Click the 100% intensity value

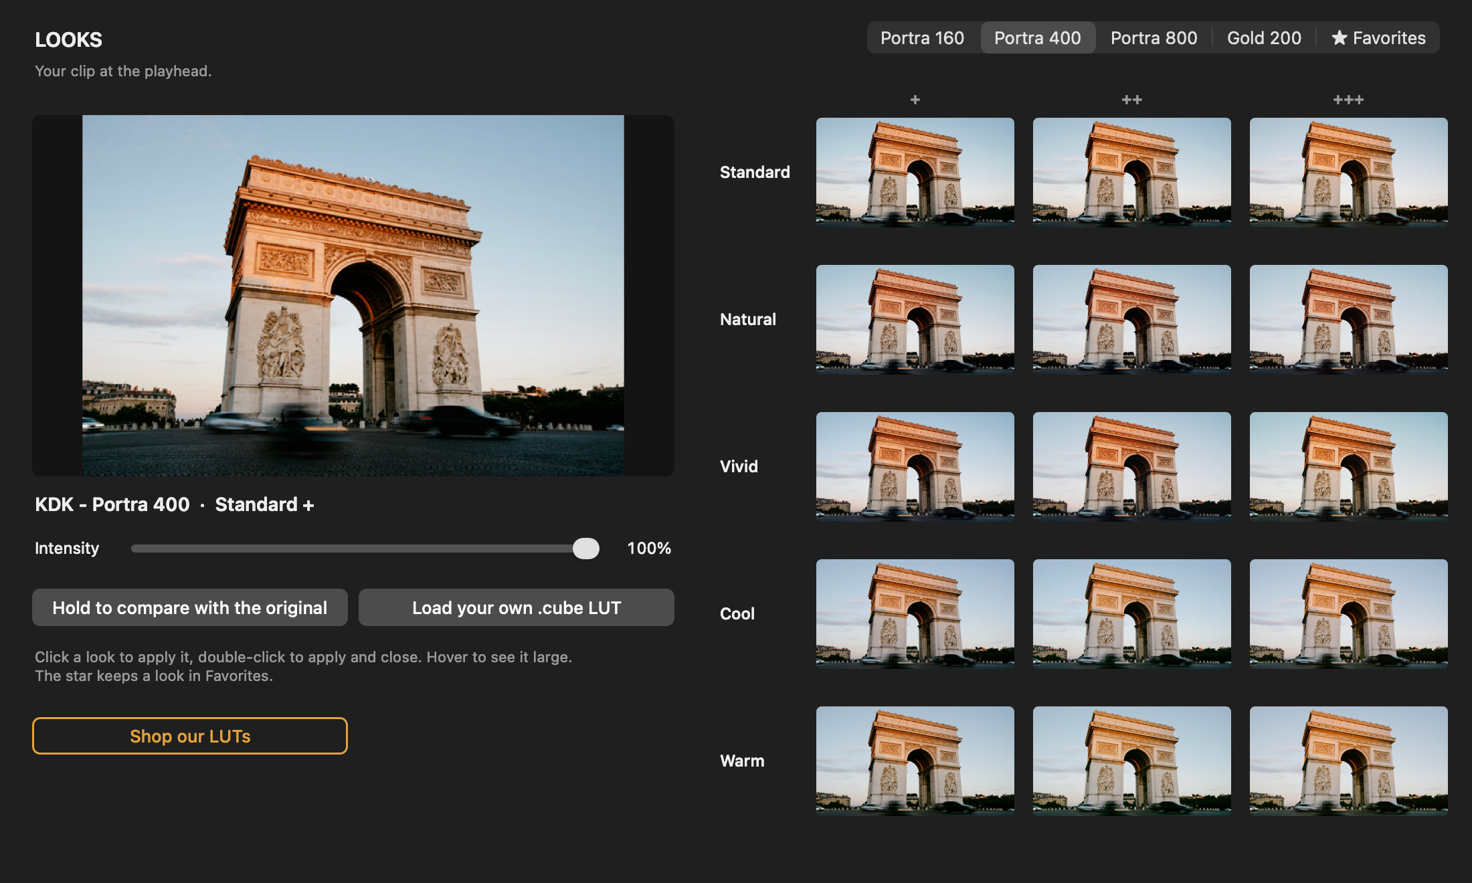(x=649, y=549)
